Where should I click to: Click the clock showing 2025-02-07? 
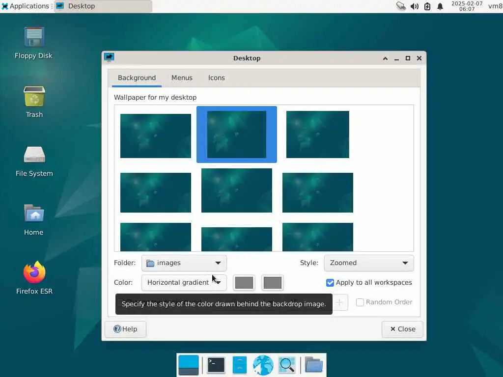coord(467,6)
